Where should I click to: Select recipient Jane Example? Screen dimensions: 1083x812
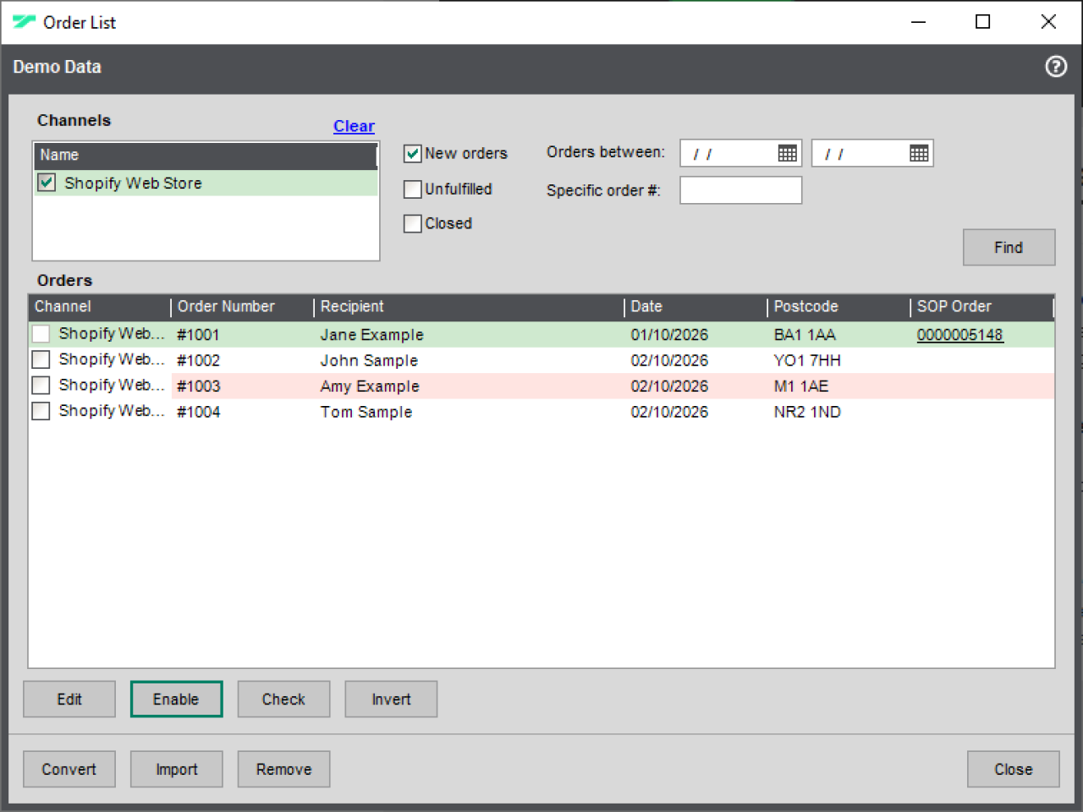(x=371, y=335)
